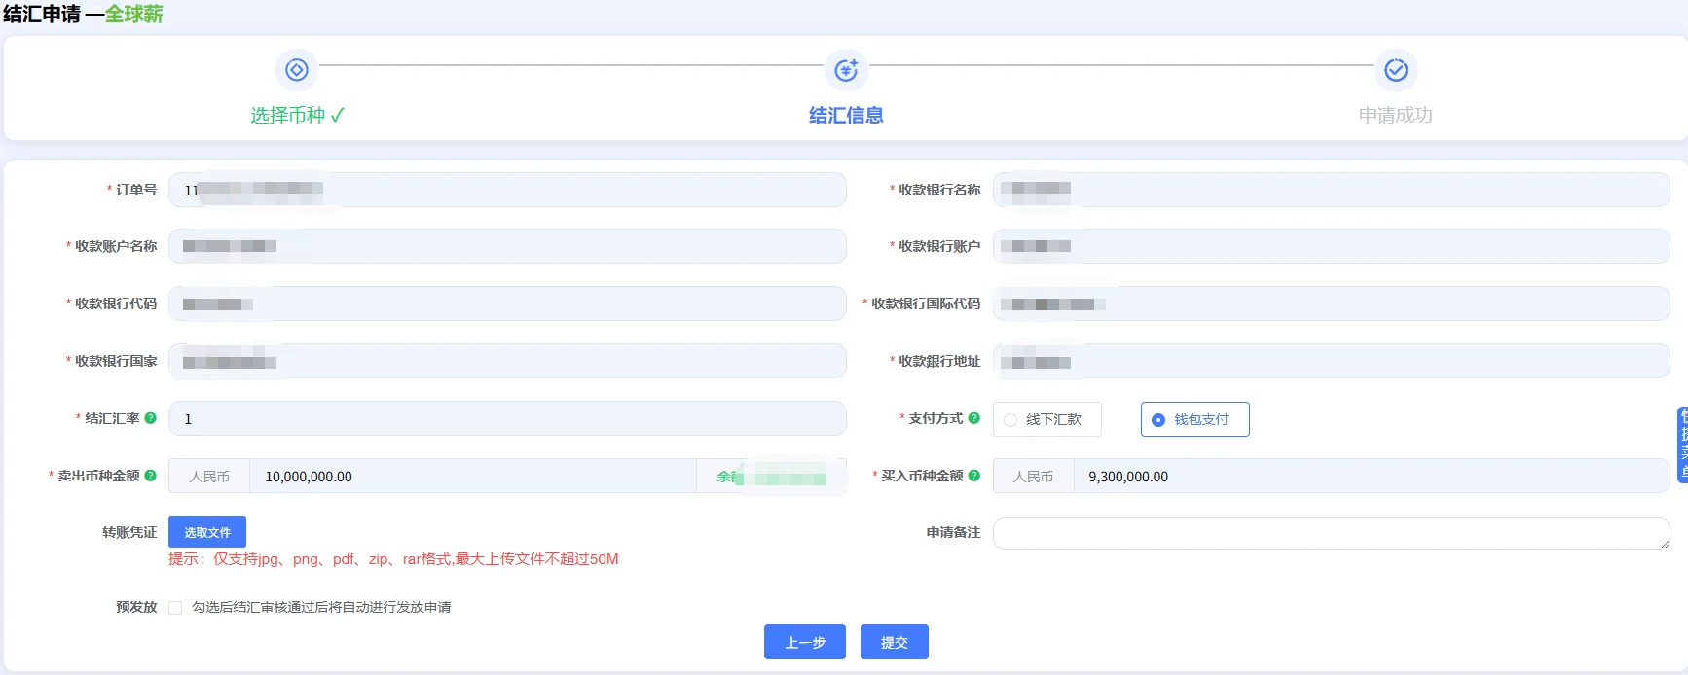The height and width of the screenshot is (675, 1688).
Task: Open help tooltip next to 支付方式
Action: point(973,418)
